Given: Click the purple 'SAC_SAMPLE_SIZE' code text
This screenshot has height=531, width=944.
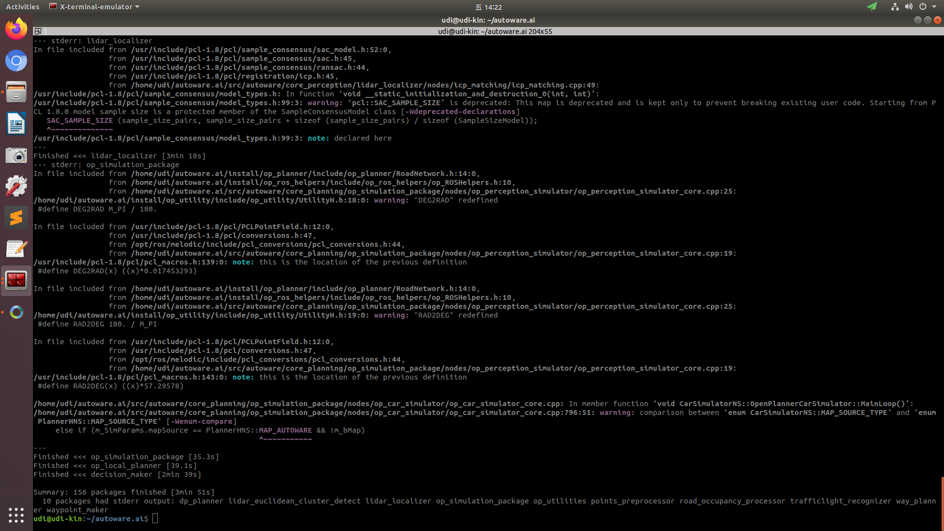Looking at the screenshot, I should point(80,120).
